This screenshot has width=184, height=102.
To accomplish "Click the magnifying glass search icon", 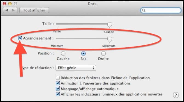I will point(143,10).
